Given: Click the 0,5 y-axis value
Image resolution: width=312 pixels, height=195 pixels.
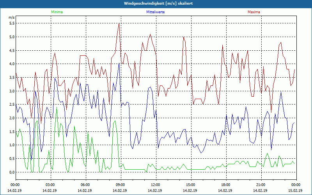Looking at the screenshot, I should [x=12, y=159].
